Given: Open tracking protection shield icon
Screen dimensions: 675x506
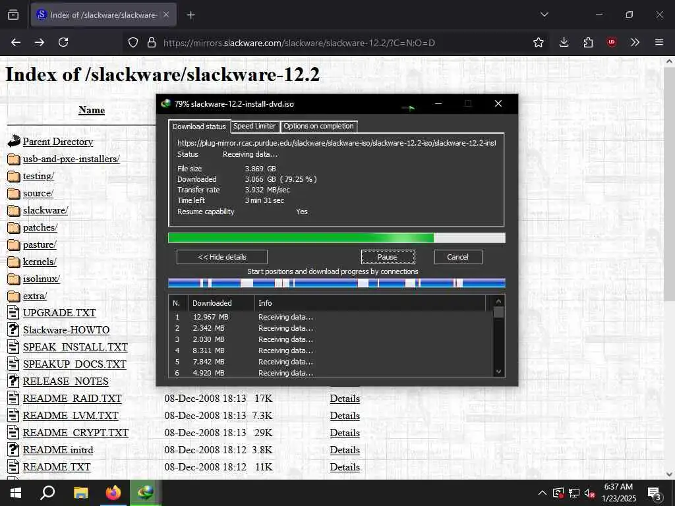Looking at the screenshot, I should pyautogui.click(x=133, y=43).
